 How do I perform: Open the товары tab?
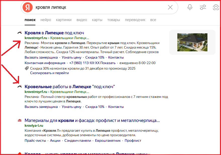114,20
